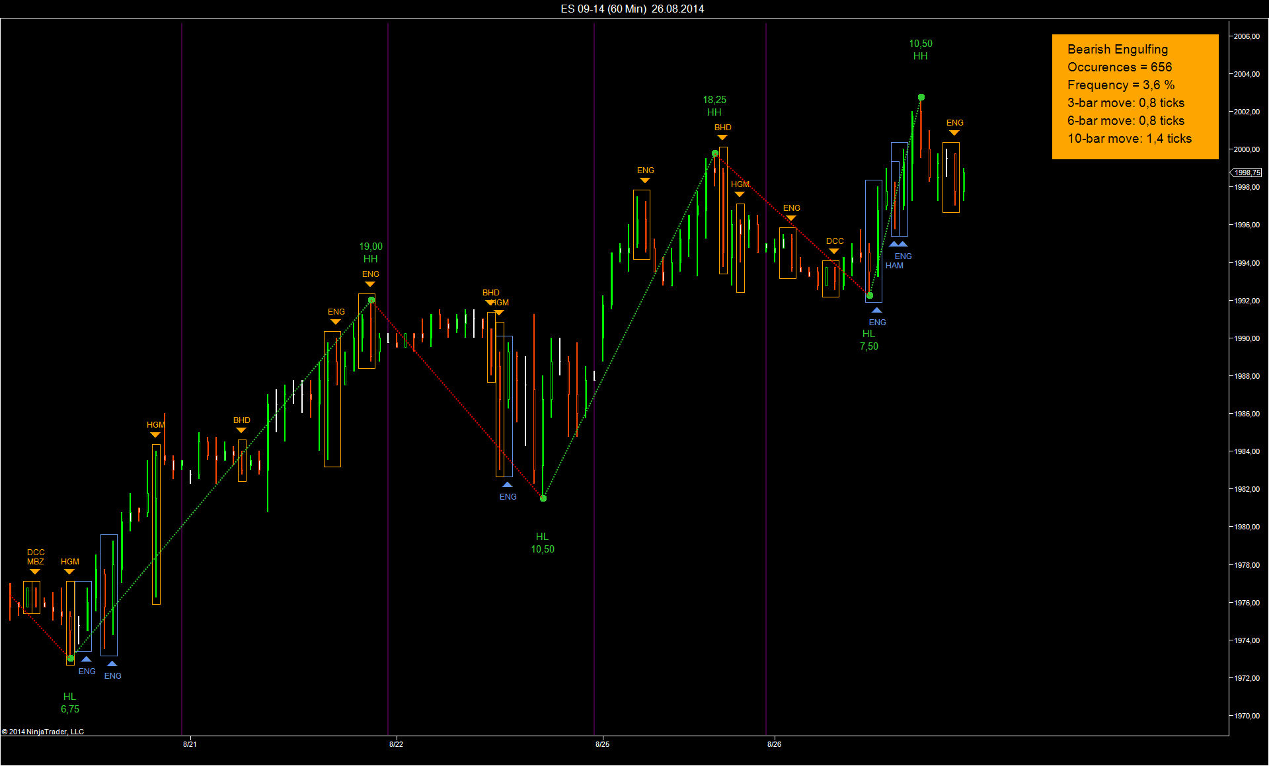Select the 8/21 date on the time axis
1269x766 pixels.
pyautogui.click(x=190, y=744)
